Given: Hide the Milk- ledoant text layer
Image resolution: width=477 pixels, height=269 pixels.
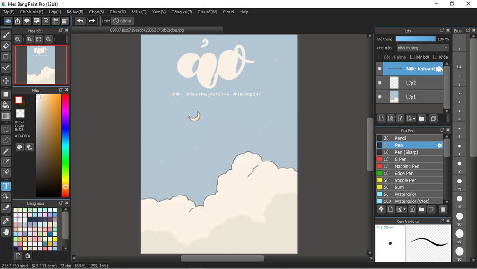Looking at the screenshot, I should (379, 69).
